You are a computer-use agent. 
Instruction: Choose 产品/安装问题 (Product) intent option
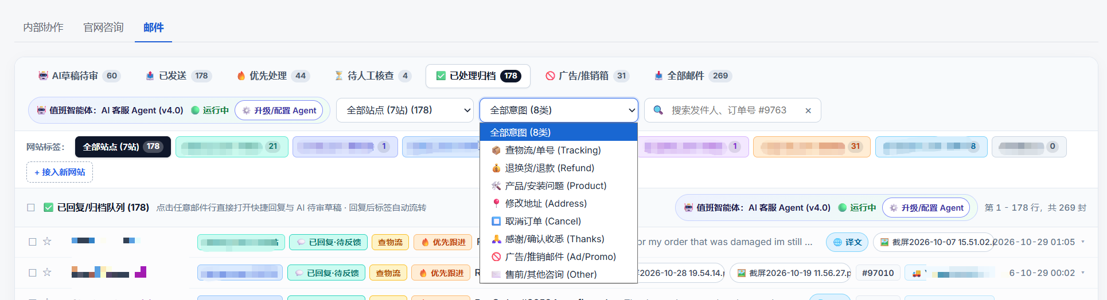coord(559,185)
